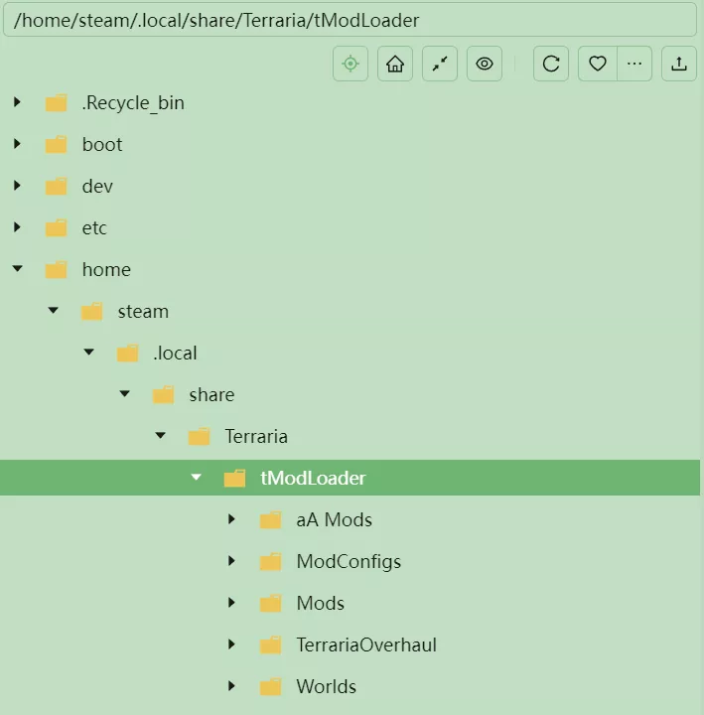
Task: Click the dev folder icon
Action: click(x=57, y=186)
